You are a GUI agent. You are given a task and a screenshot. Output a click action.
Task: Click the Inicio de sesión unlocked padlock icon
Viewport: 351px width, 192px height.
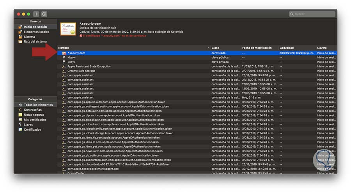tap(20, 27)
